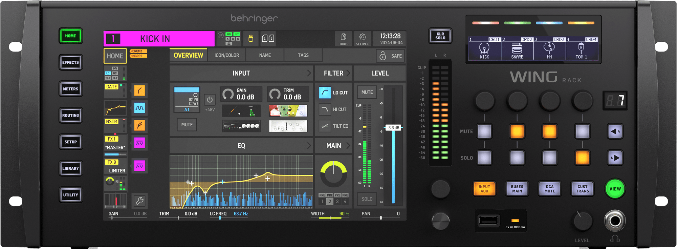The width and height of the screenshot is (677, 249).
Task: Open the black rack preamp thumbnail
Action: [x=241, y=126]
